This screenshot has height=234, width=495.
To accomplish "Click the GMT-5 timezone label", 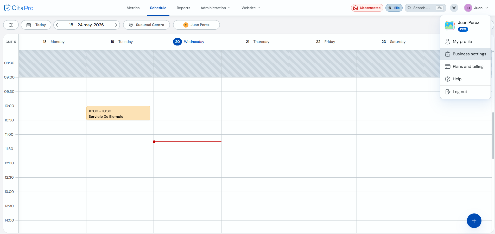I will [x=11, y=42].
